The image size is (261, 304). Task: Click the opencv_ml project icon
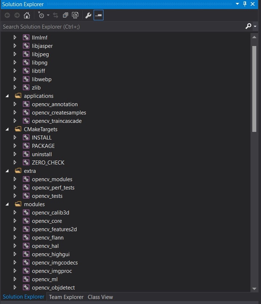[26, 279]
